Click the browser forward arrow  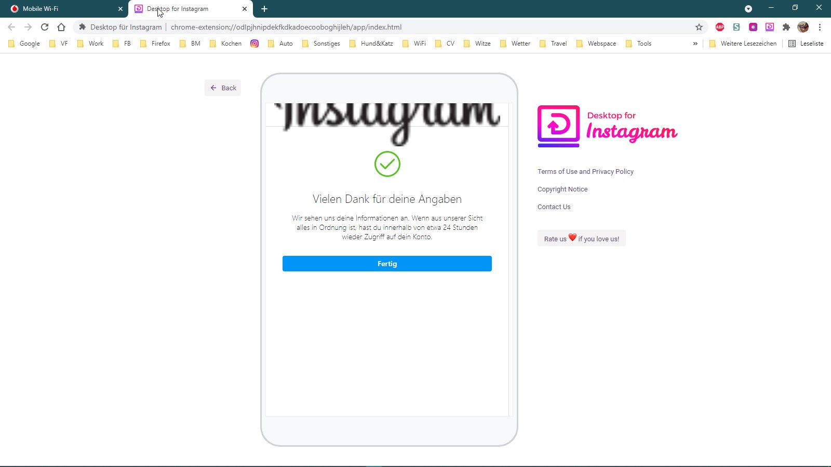pyautogui.click(x=28, y=27)
